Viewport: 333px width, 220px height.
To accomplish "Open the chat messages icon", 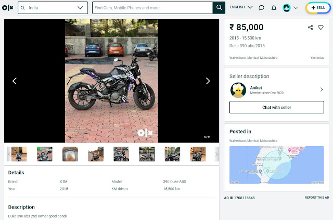I will pos(261,8).
